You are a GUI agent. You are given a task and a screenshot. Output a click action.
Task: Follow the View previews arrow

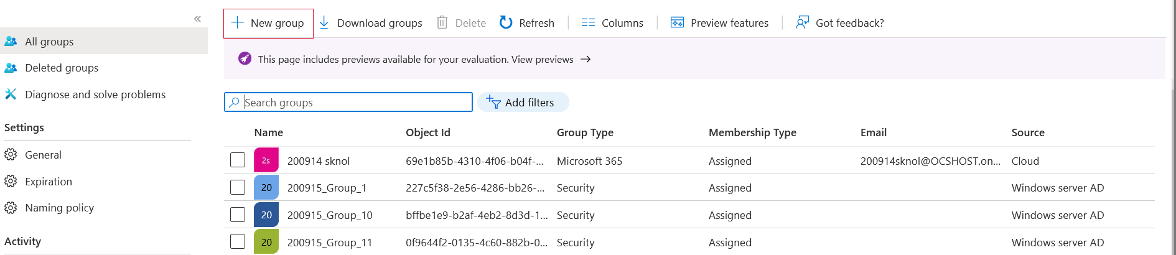pyautogui.click(x=585, y=60)
